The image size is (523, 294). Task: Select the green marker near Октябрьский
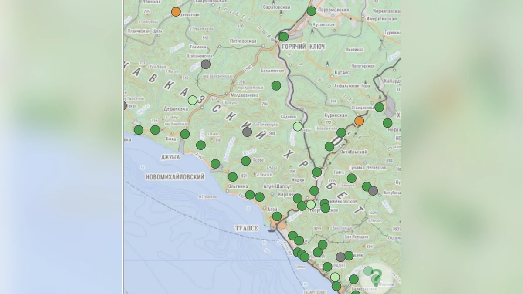click(x=329, y=146)
